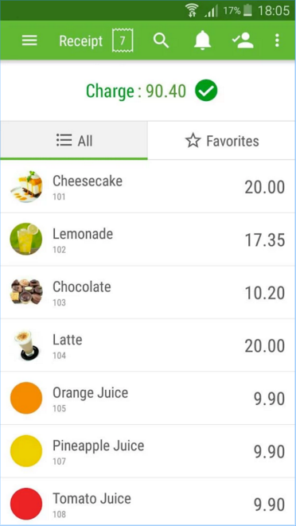The image size is (296, 526).
Task: Tap the orange circle for Orange Juice
Action: point(26,398)
